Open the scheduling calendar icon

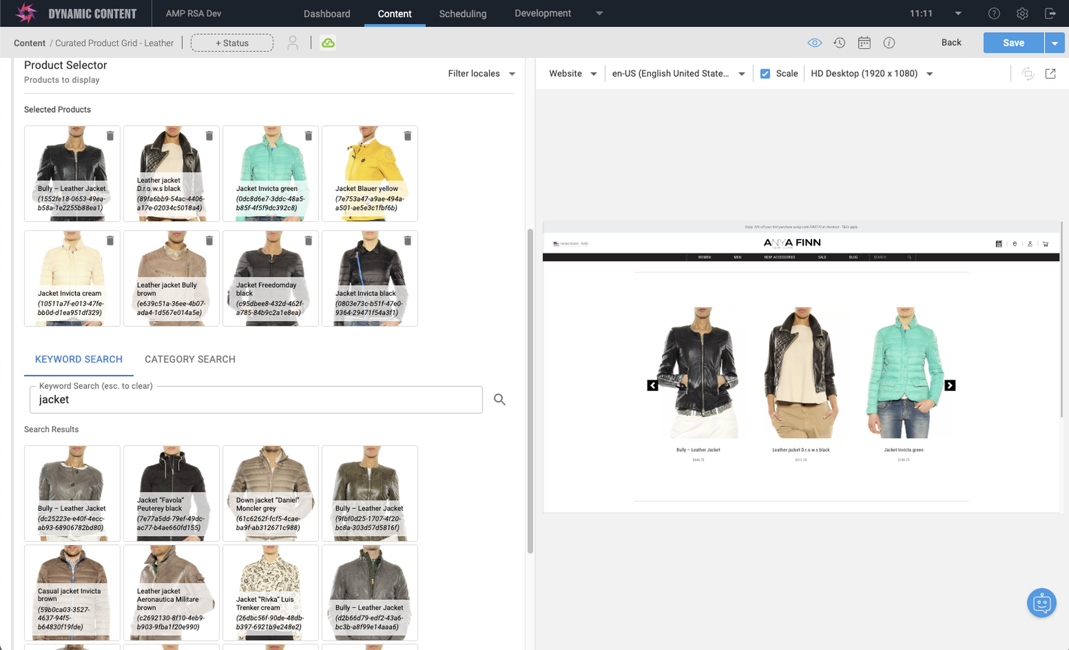pyautogui.click(x=864, y=43)
